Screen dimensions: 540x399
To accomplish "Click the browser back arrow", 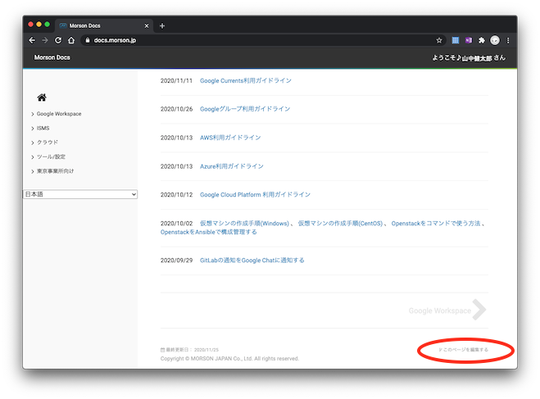I will point(32,40).
